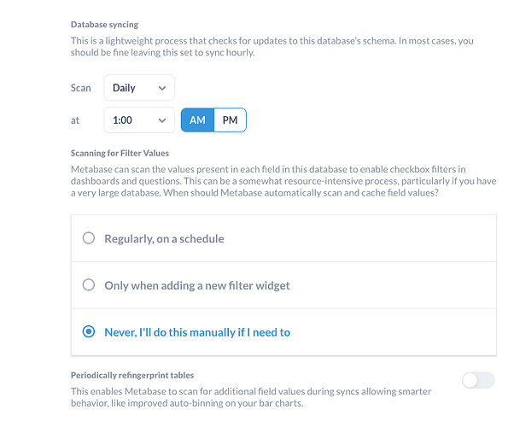Open the Scan frequency Daily dropdown
This screenshot has width=514, height=427.
click(x=139, y=88)
